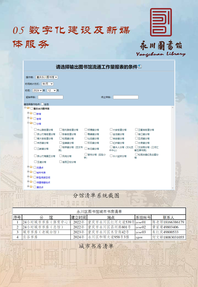Screen dimensions: 198x287
Task: Expand the 老馆 tree node
Action: pos(28,118)
